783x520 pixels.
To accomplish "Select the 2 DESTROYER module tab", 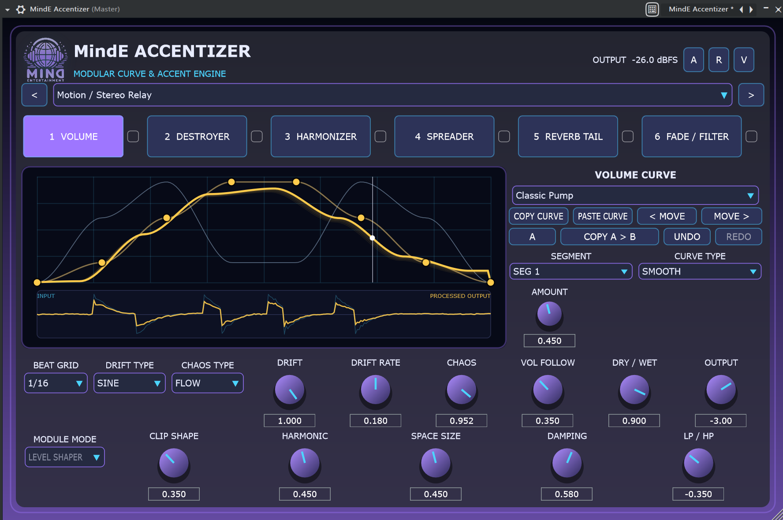I will [x=197, y=137].
